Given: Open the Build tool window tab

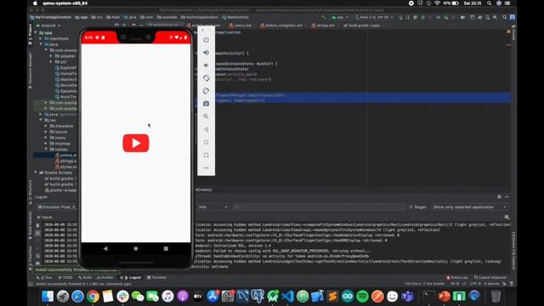Looking at the screenshot, I should point(85,278).
